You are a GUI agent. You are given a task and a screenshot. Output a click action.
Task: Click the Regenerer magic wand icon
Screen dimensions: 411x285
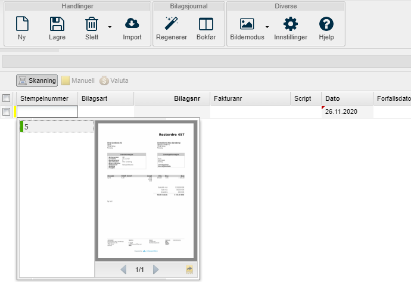[x=171, y=24]
